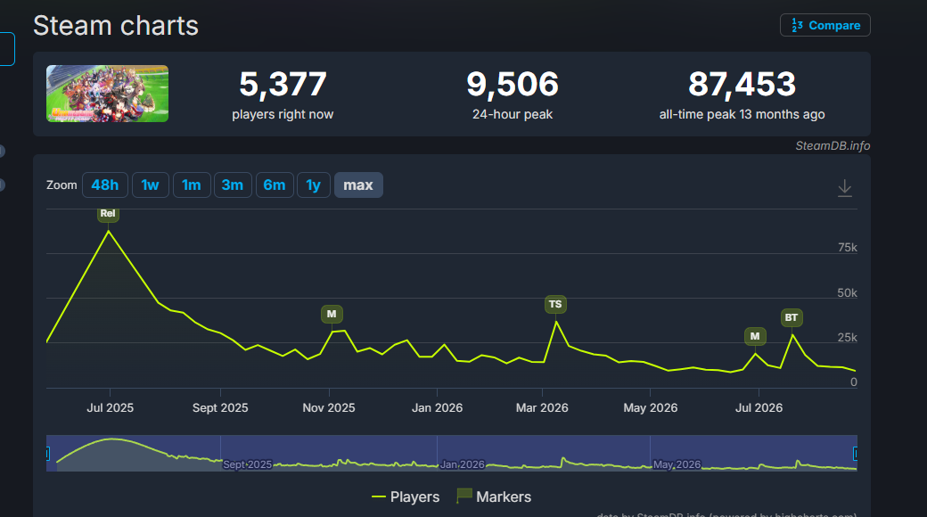Click the SteamDB.info credit text

(x=833, y=145)
